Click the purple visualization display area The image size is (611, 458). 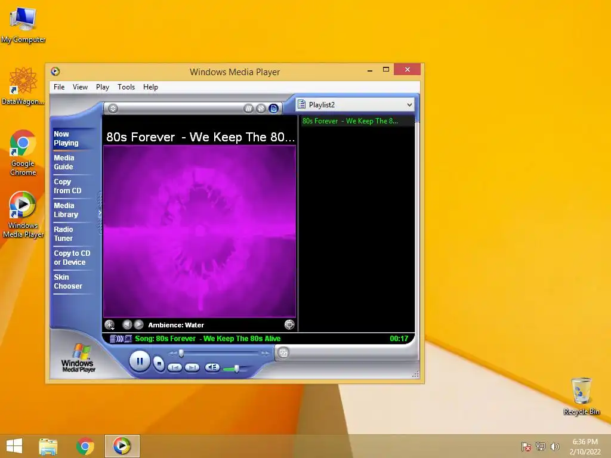point(199,231)
